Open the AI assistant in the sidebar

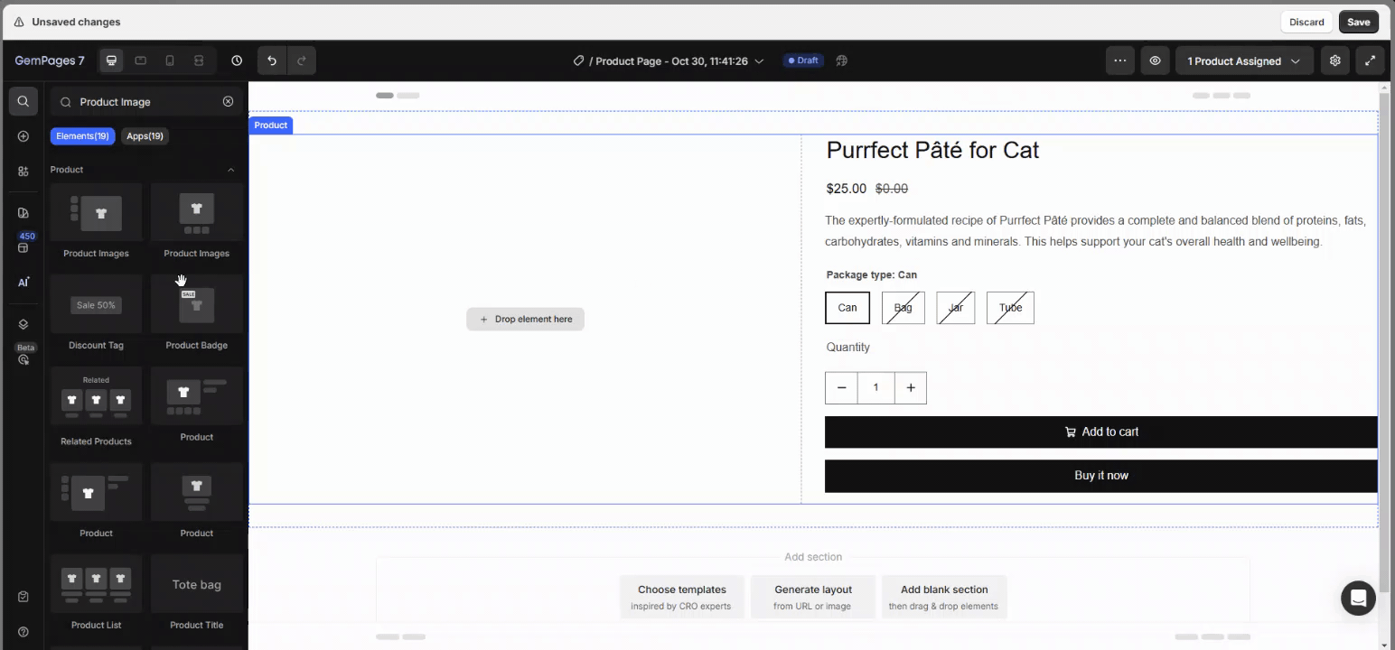coord(23,282)
